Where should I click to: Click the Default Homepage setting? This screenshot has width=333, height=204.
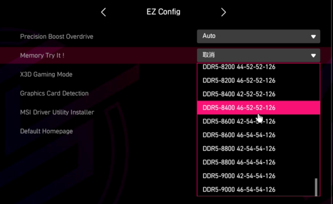click(x=46, y=131)
